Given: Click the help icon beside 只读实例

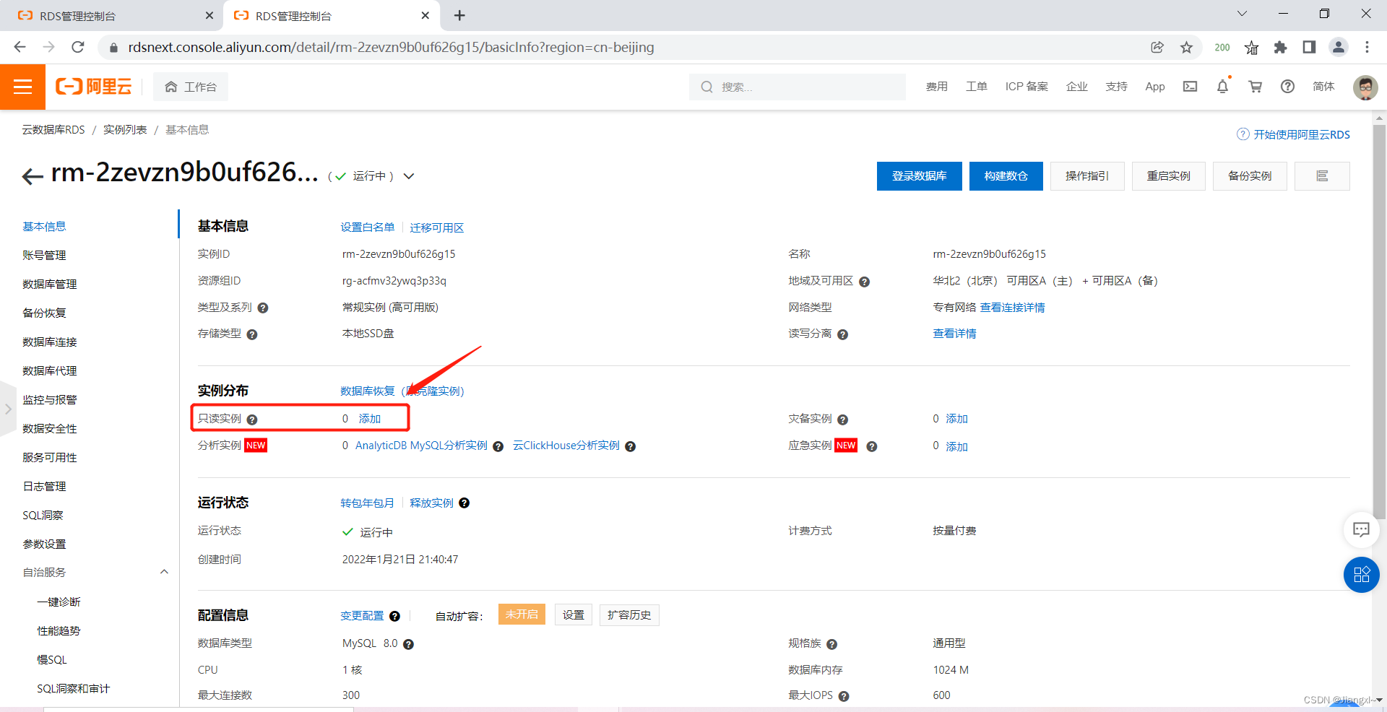Looking at the screenshot, I should [x=252, y=420].
